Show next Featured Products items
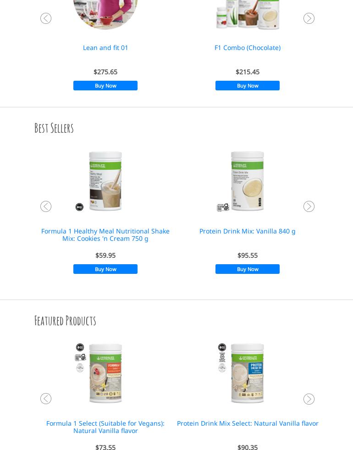 [309, 399]
